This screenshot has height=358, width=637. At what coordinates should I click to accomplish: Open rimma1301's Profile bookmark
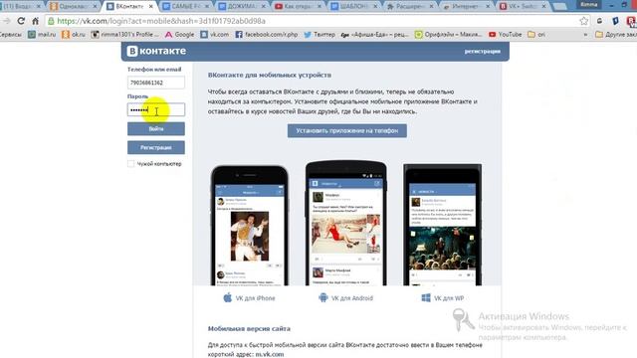click(125, 35)
